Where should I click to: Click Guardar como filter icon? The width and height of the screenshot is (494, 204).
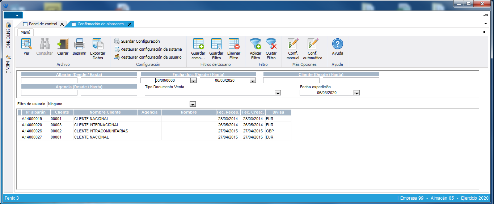pos(198,44)
